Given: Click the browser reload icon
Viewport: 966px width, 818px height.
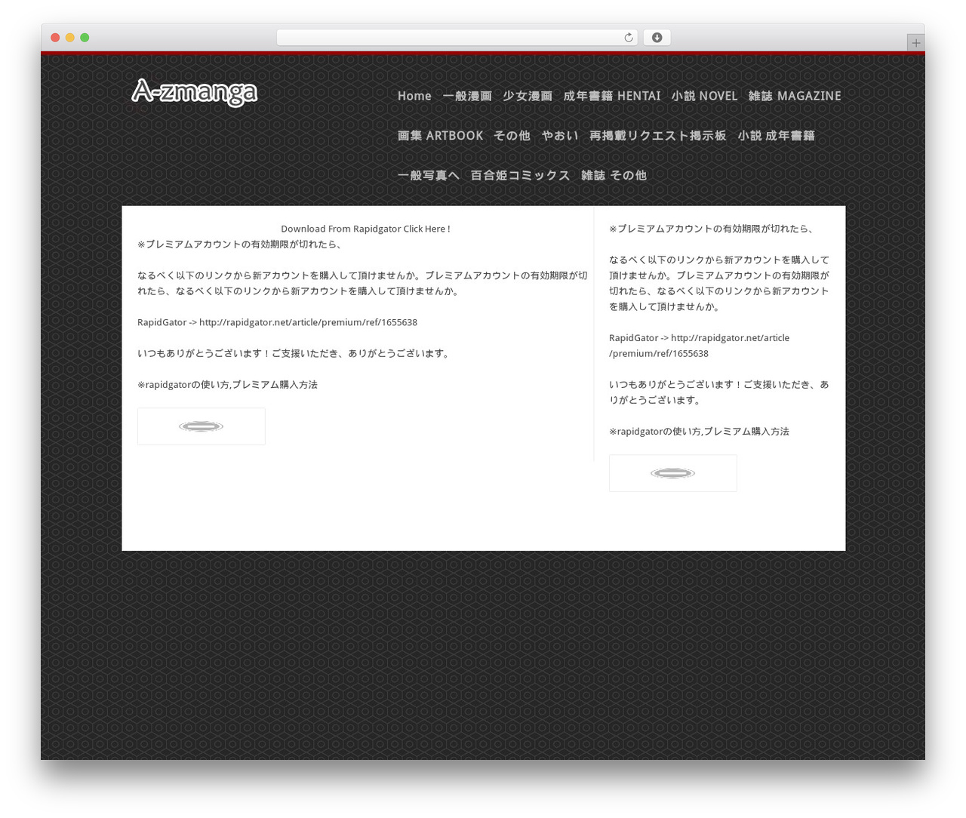Looking at the screenshot, I should tap(628, 38).
